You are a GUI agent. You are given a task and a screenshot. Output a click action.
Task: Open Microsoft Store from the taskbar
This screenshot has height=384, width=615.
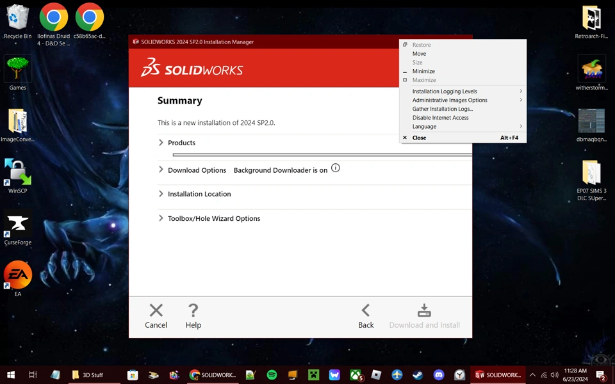[133, 375]
